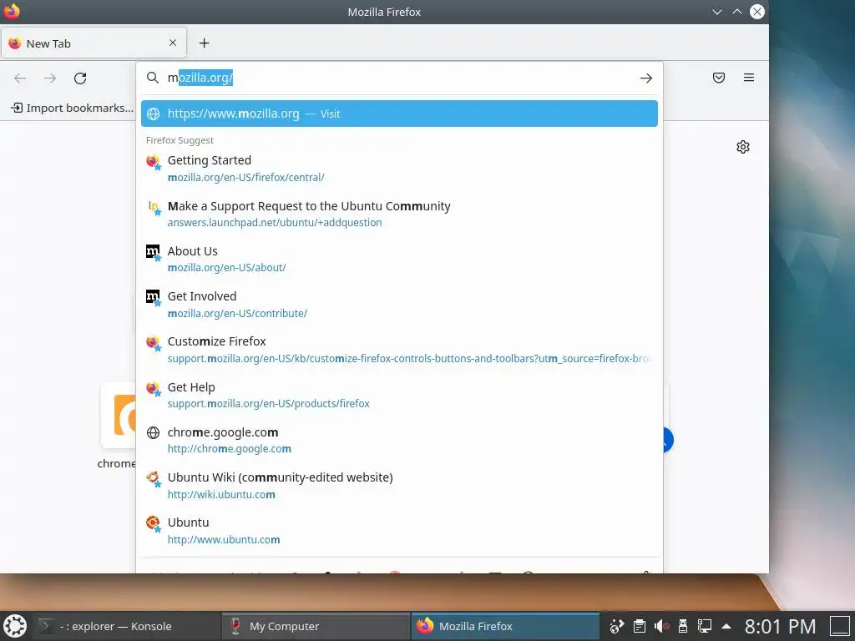Select the Ubuntu www.ubuntu.com suggestion

(399, 530)
